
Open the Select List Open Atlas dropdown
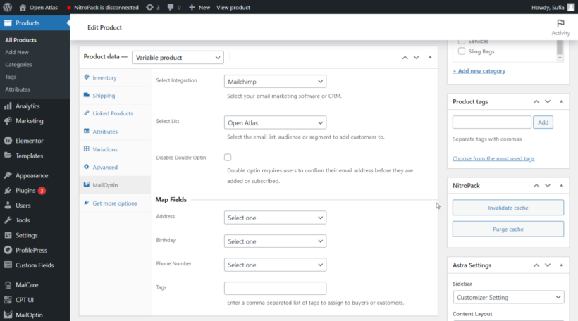pos(275,122)
